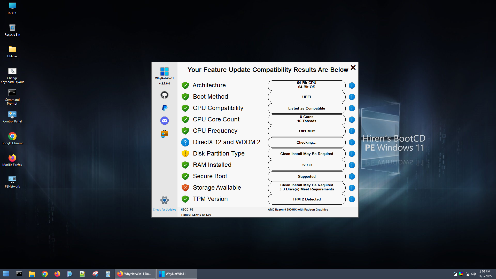
Task: Open the Windows Start menu
Action: [x=6, y=274]
